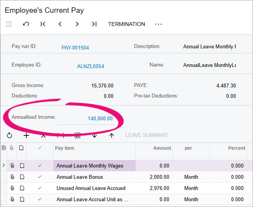
Task: Click the Gross Income value 15,376.00
Action: click(102, 86)
